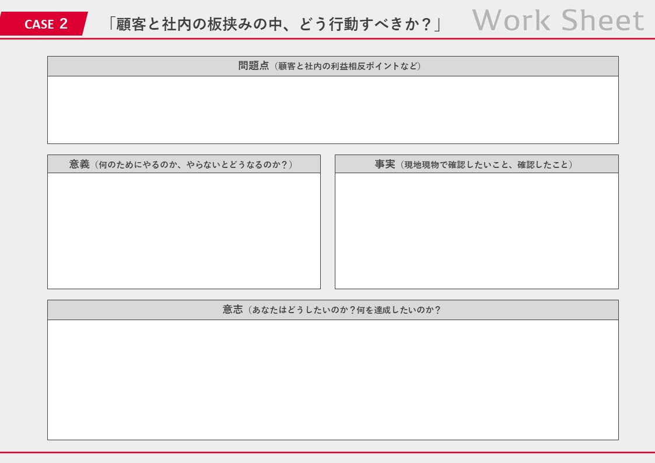This screenshot has height=463, width=655.
Task: Click the red CASE 2 label
Action: click(43, 24)
